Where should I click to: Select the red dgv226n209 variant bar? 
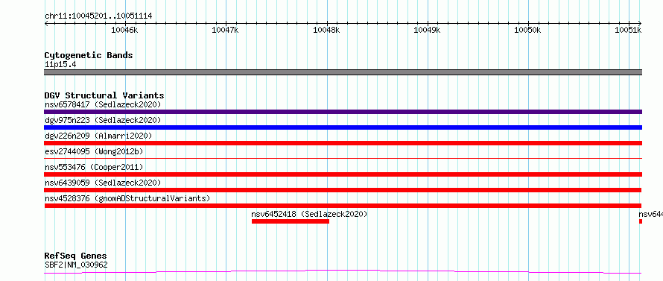pyautogui.click(x=343, y=143)
